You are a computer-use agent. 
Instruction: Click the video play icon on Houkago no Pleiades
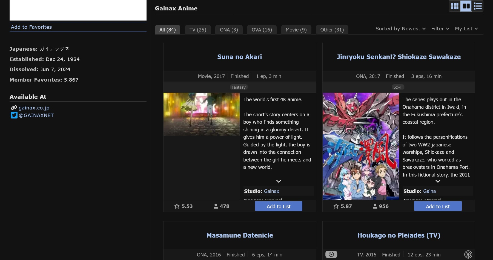click(331, 254)
